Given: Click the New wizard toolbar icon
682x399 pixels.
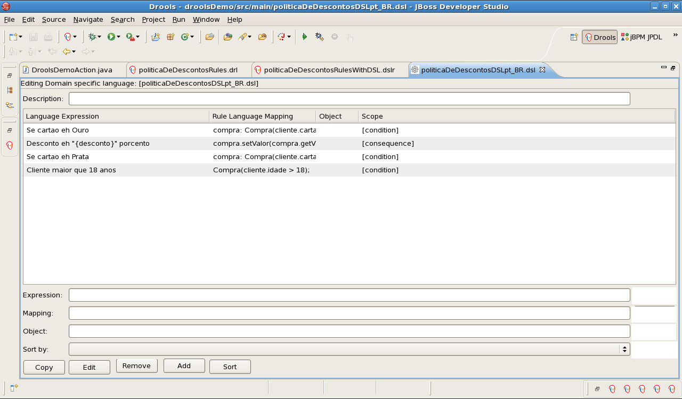Looking at the screenshot, I should coord(13,37).
